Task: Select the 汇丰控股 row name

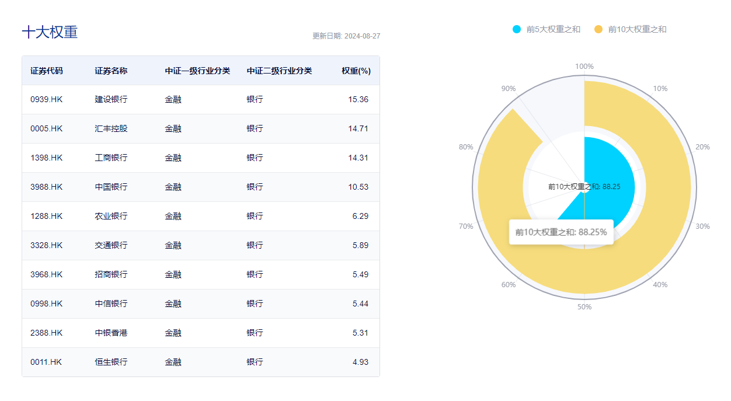Action: 111,128
